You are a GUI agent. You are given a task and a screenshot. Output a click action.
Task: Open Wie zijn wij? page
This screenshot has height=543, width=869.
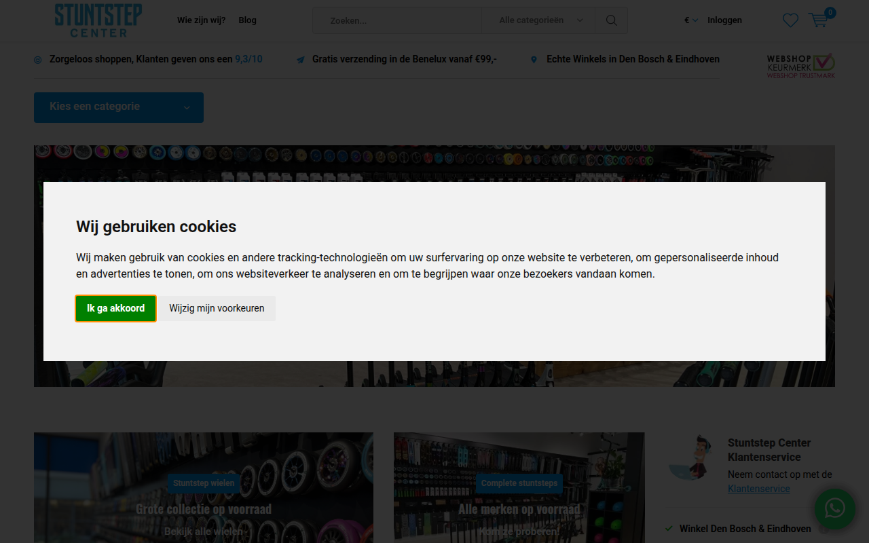pyautogui.click(x=201, y=20)
